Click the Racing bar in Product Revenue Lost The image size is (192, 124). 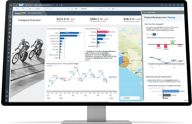(x=103, y=32)
